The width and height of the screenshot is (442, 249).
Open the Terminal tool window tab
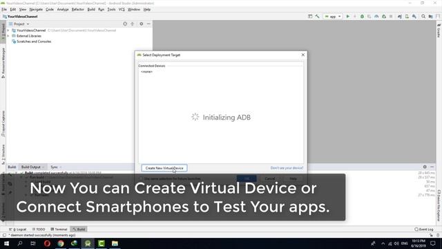[59, 229]
